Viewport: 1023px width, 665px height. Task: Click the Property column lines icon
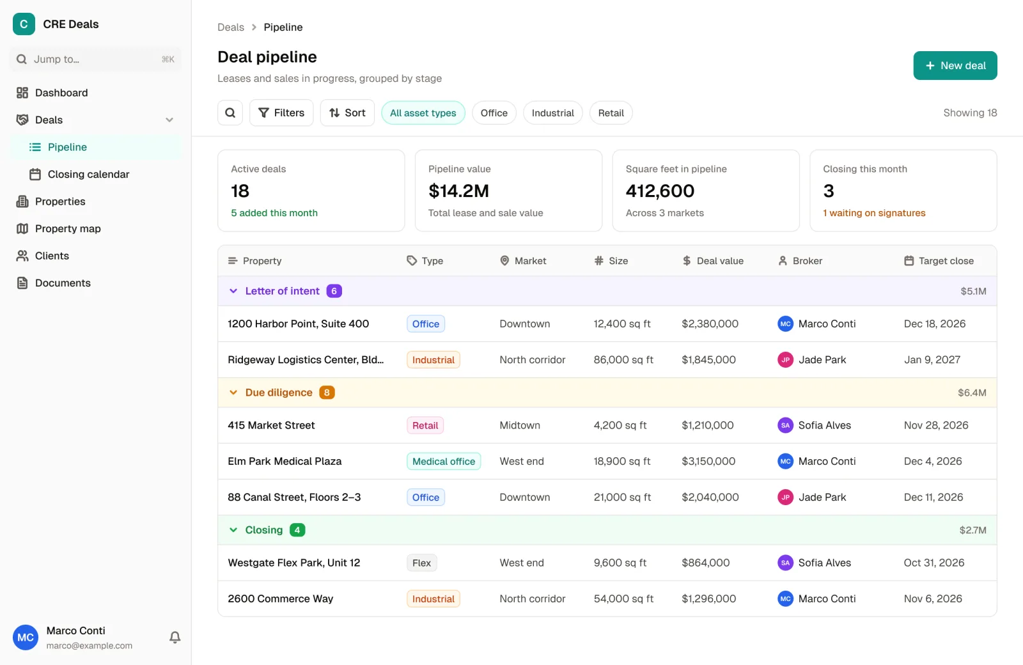coord(233,261)
